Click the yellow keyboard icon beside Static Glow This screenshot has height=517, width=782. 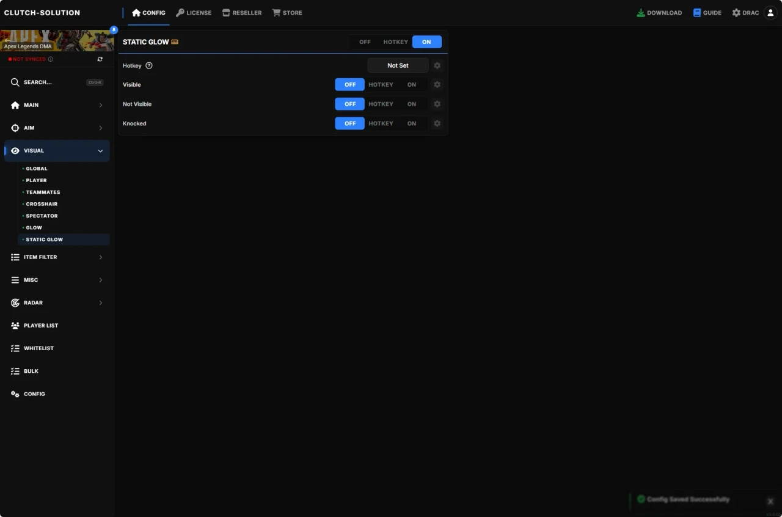point(175,42)
